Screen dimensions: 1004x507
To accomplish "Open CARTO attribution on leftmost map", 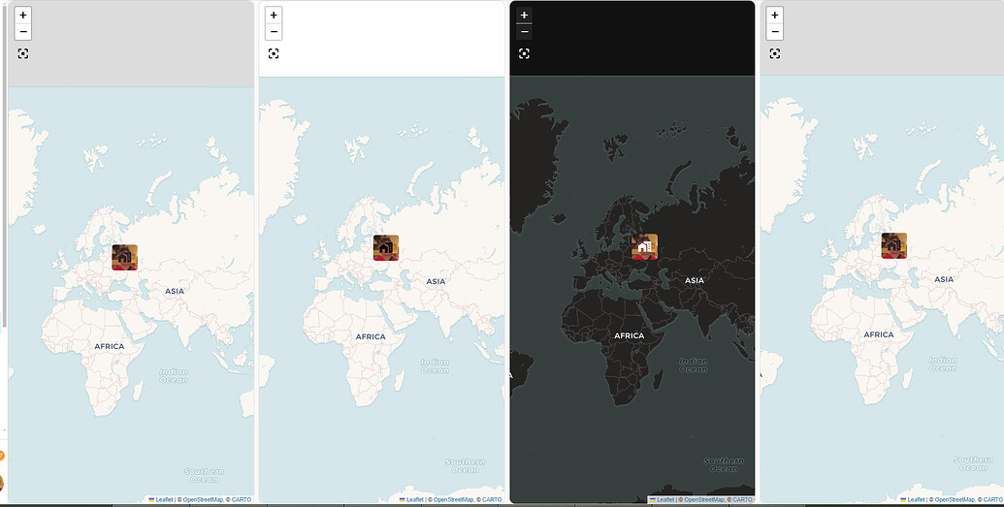I will [242, 499].
